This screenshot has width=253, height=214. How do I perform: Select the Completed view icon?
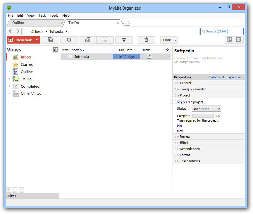(x=15, y=86)
